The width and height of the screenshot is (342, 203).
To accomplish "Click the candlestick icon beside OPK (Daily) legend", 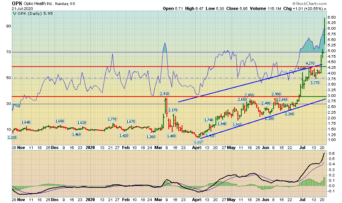I will (15, 13).
